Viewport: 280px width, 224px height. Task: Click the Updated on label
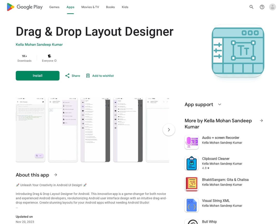click(x=24, y=217)
